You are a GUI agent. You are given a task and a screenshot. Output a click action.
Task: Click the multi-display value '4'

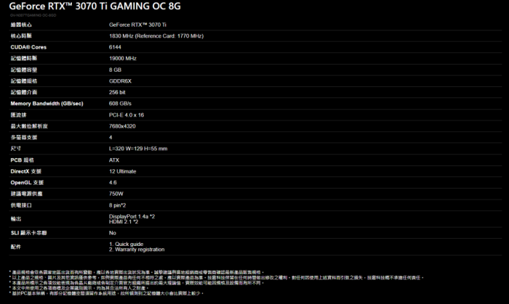pyautogui.click(x=111, y=137)
